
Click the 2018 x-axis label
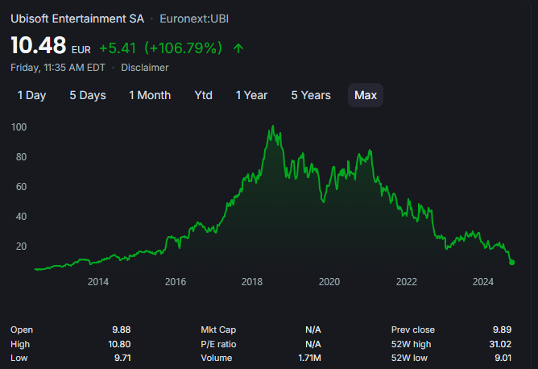tap(252, 282)
